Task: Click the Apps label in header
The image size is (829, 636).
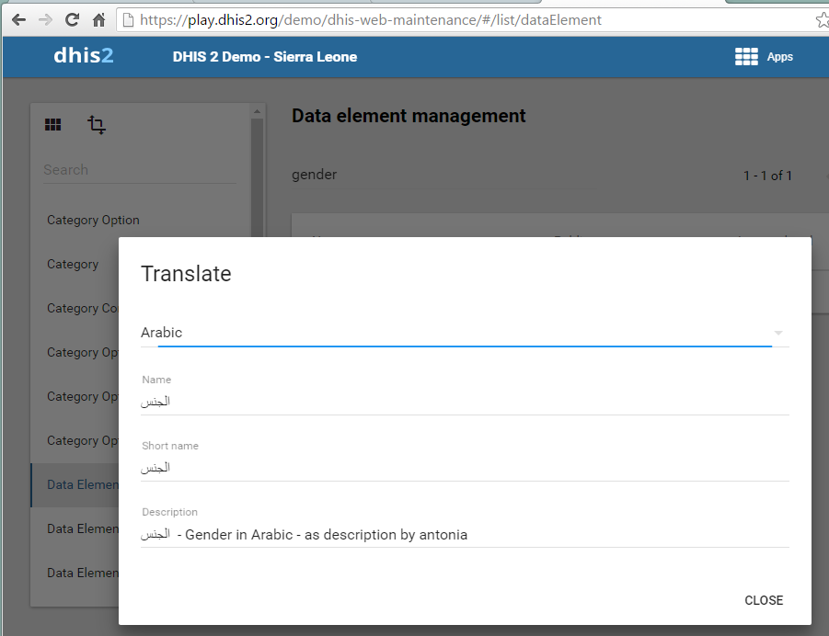Action: (780, 57)
